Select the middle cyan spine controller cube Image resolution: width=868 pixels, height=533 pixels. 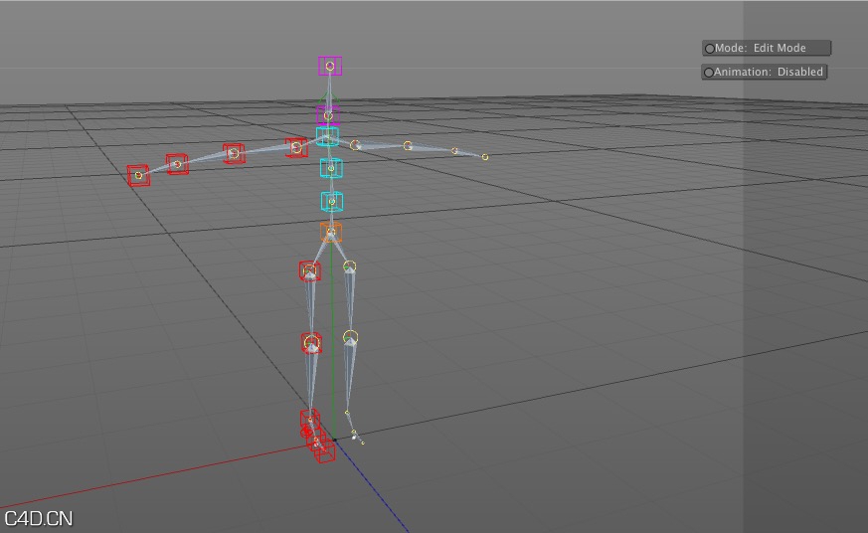331,168
